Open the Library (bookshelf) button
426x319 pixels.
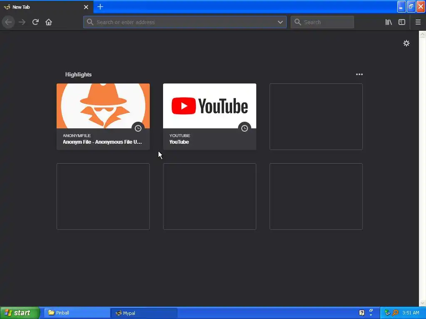click(389, 22)
